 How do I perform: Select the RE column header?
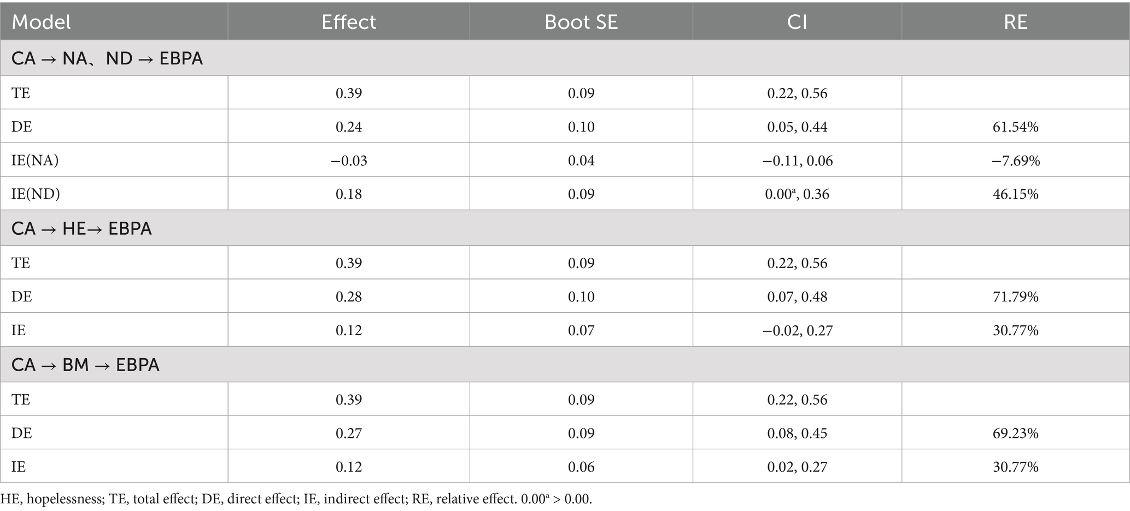pyautogui.click(x=1016, y=22)
